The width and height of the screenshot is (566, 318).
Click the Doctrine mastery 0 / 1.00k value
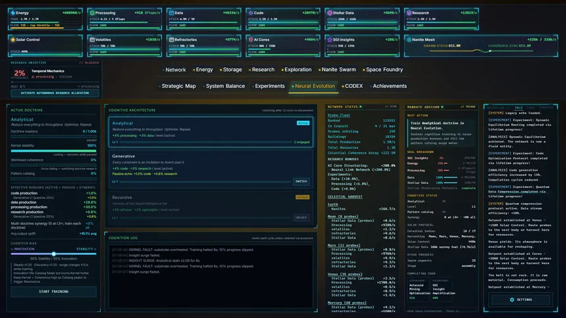click(89, 131)
